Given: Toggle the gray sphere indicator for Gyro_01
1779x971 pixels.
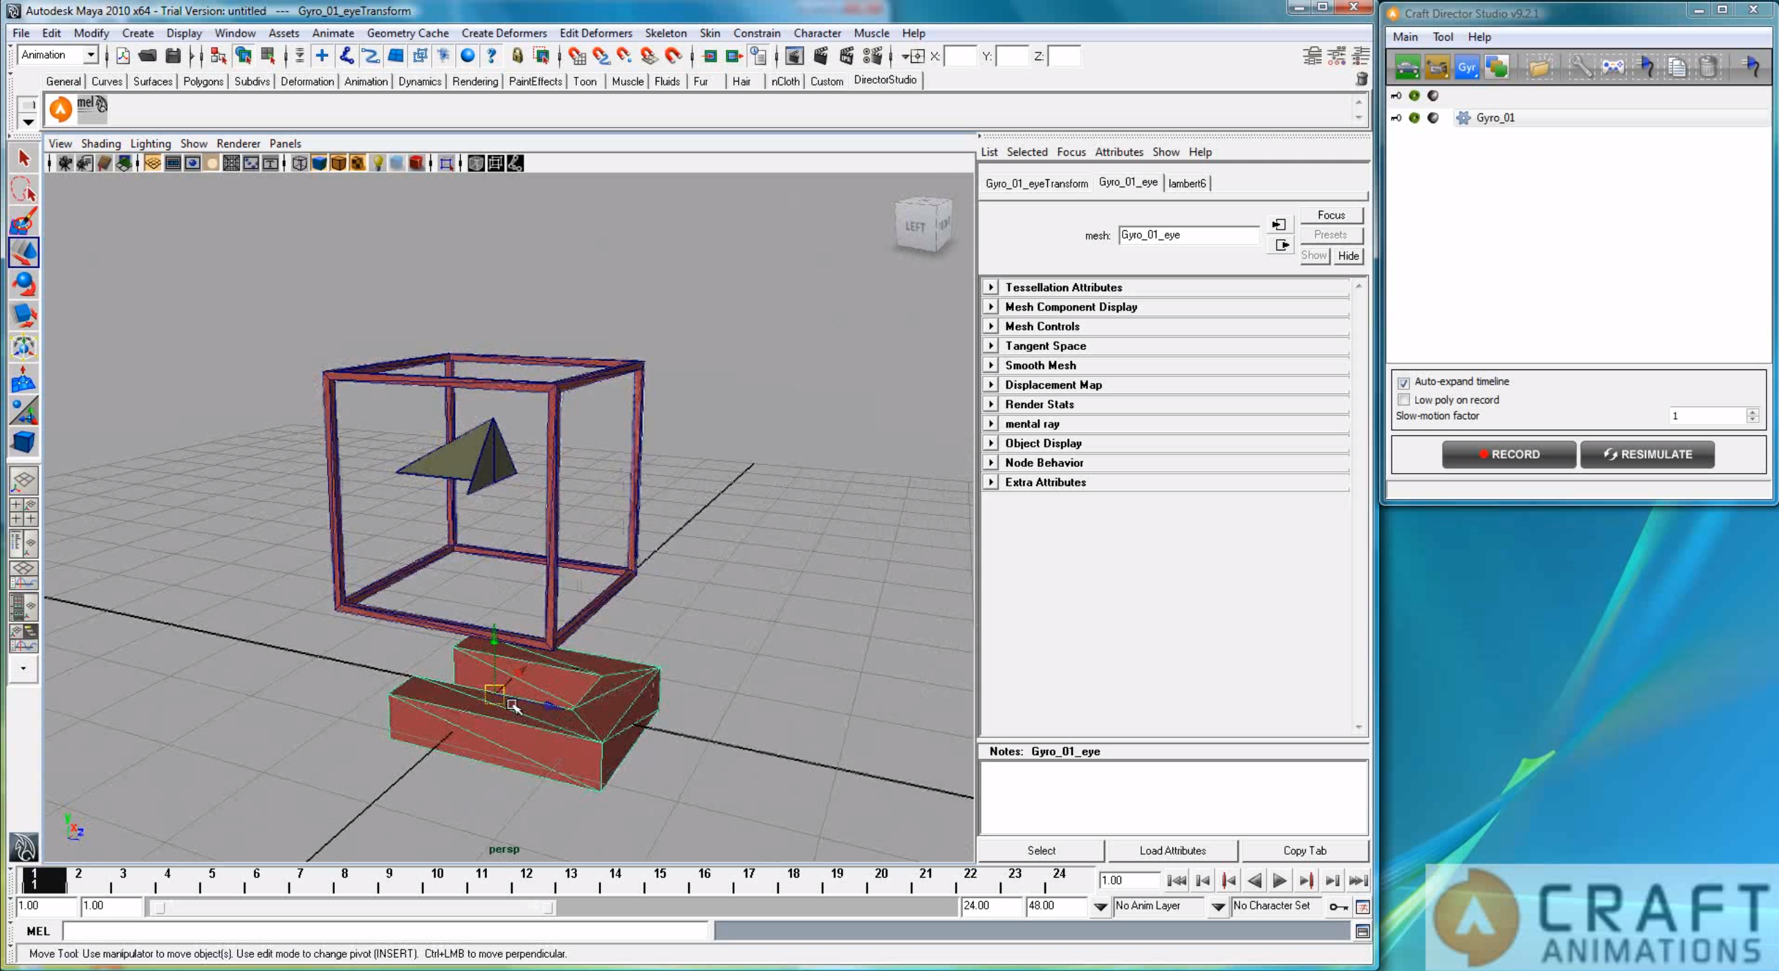Looking at the screenshot, I should [x=1433, y=118].
